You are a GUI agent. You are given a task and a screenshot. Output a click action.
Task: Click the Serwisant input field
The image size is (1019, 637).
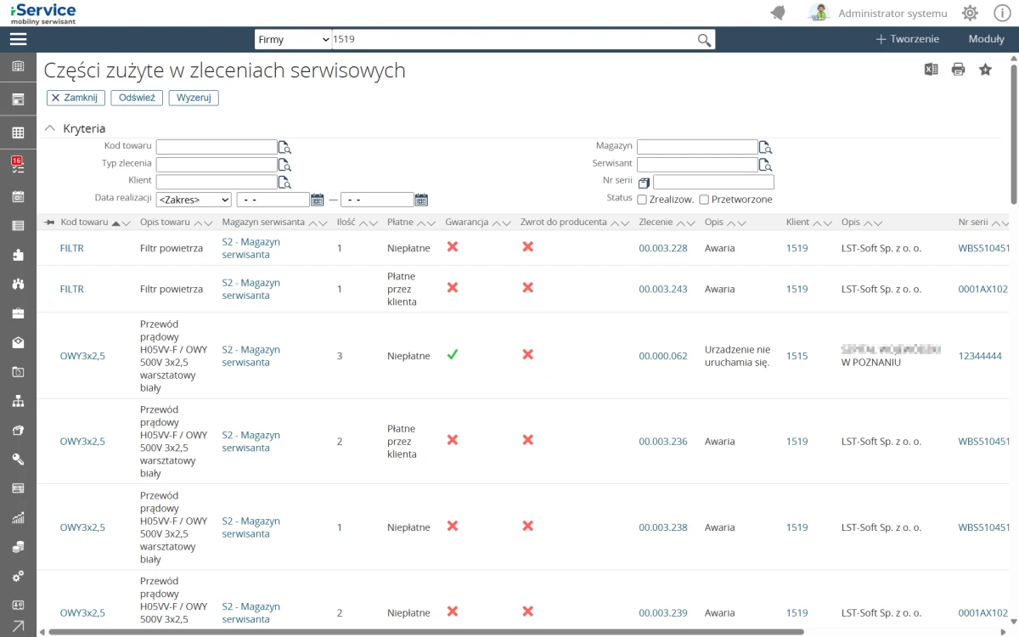(696, 165)
